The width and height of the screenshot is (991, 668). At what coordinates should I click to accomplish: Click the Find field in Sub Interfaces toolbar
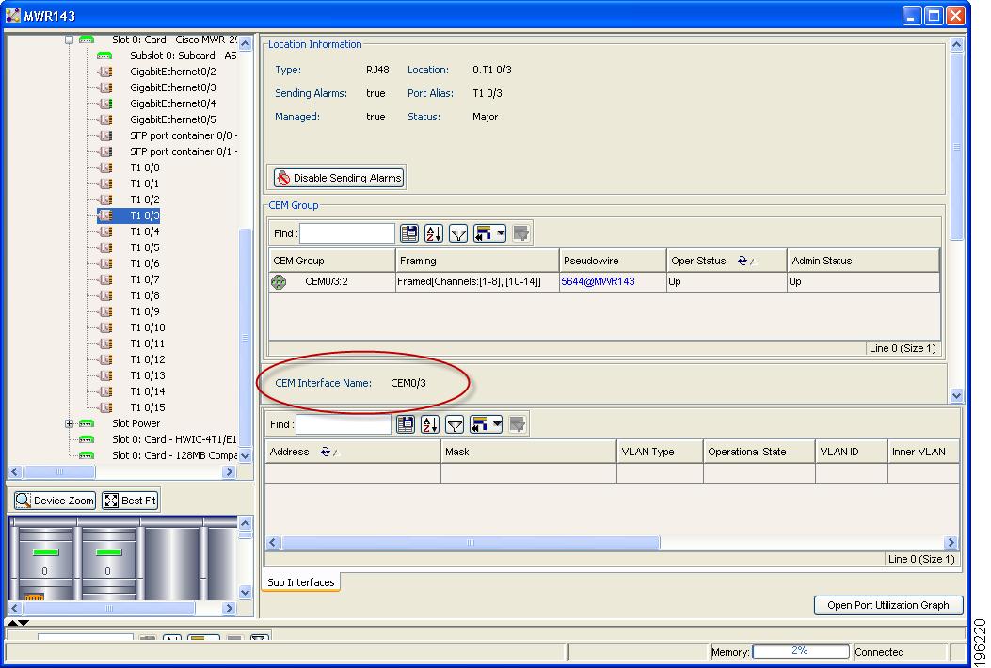[344, 424]
